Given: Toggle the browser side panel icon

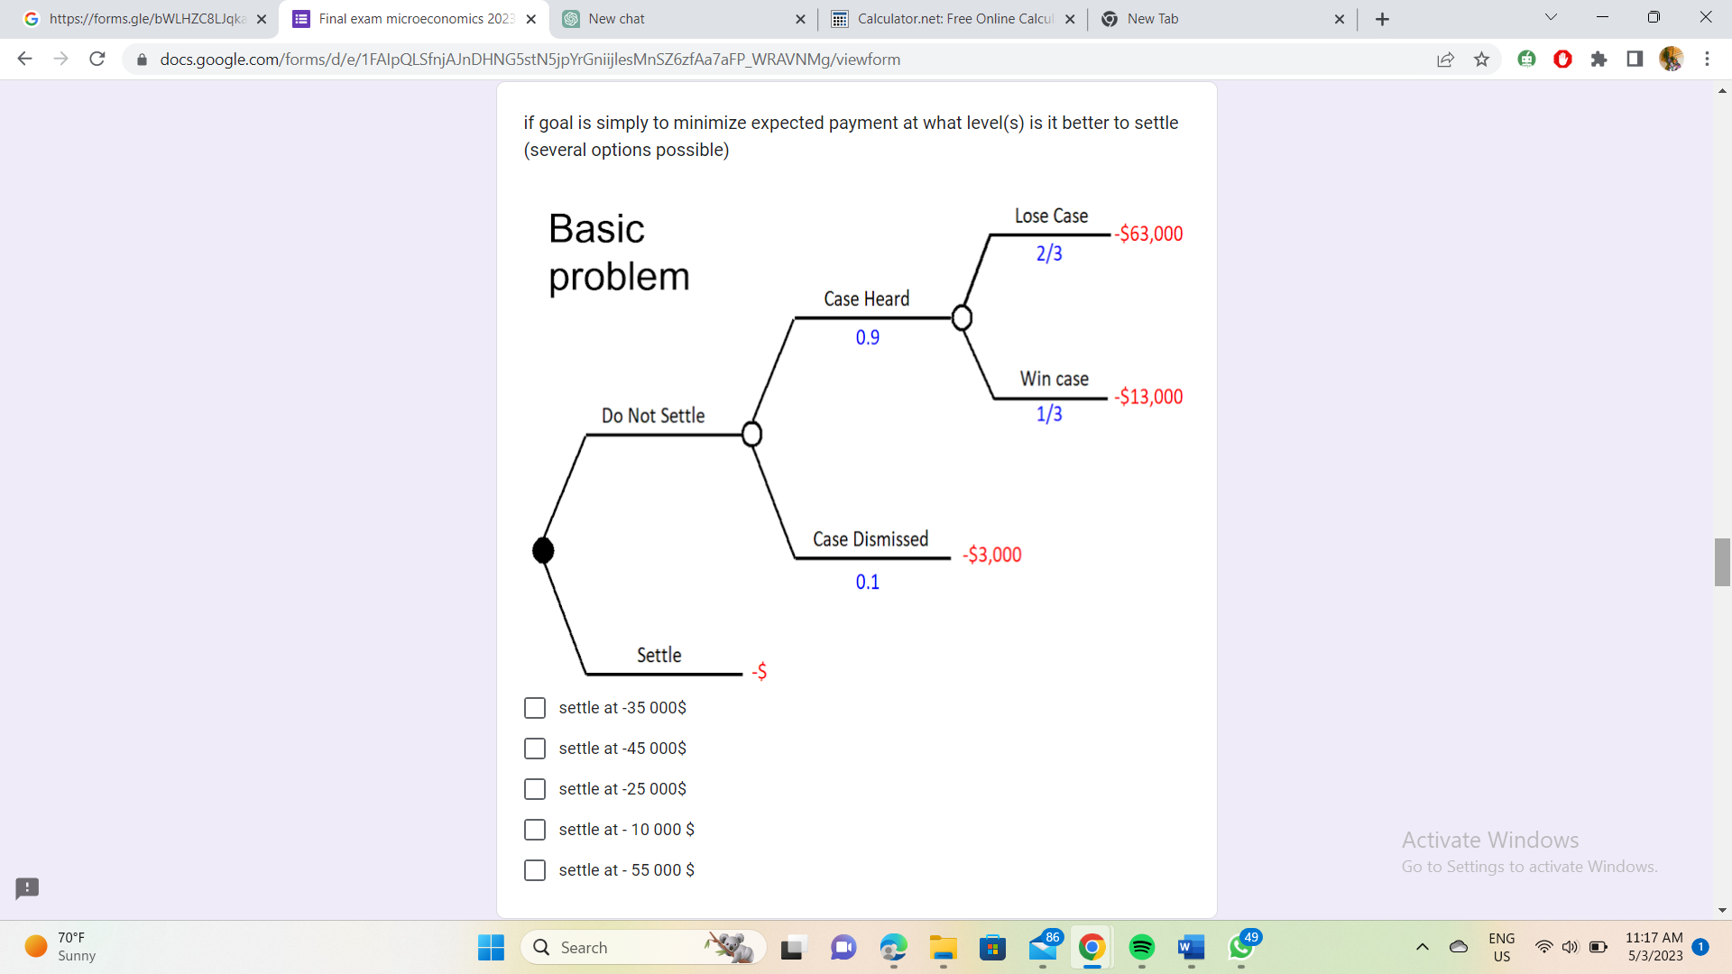Looking at the screenshot, I should click(1635, 60).
